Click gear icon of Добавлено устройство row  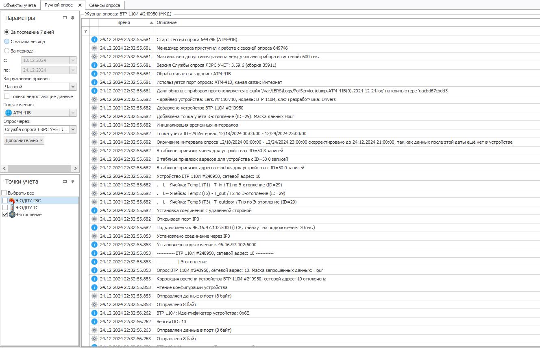[x=94, y=108]
